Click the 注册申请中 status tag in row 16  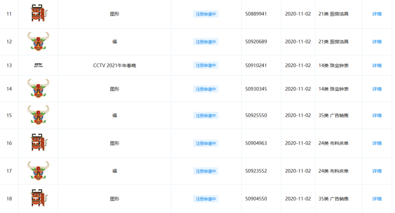[206, 143]
